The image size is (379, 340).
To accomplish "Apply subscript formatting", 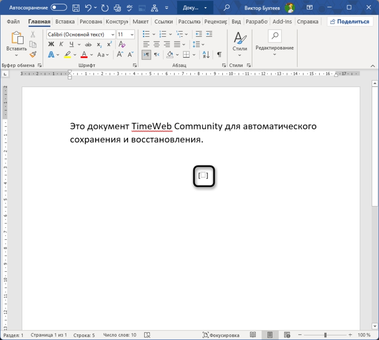I will coord(99,45).
